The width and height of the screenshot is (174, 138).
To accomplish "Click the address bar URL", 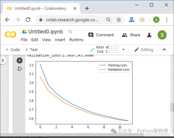I will coord(72,20).
